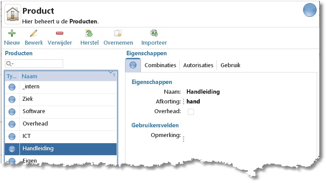
Task: Click the Overnemen copy icon
Action: pyautogui.click(x=118, y=33)
